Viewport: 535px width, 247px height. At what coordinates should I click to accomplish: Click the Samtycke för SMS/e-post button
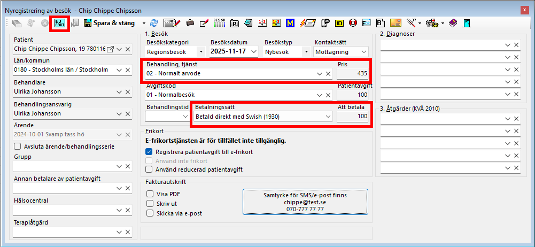pyautogui.click(x=304, y=202)
